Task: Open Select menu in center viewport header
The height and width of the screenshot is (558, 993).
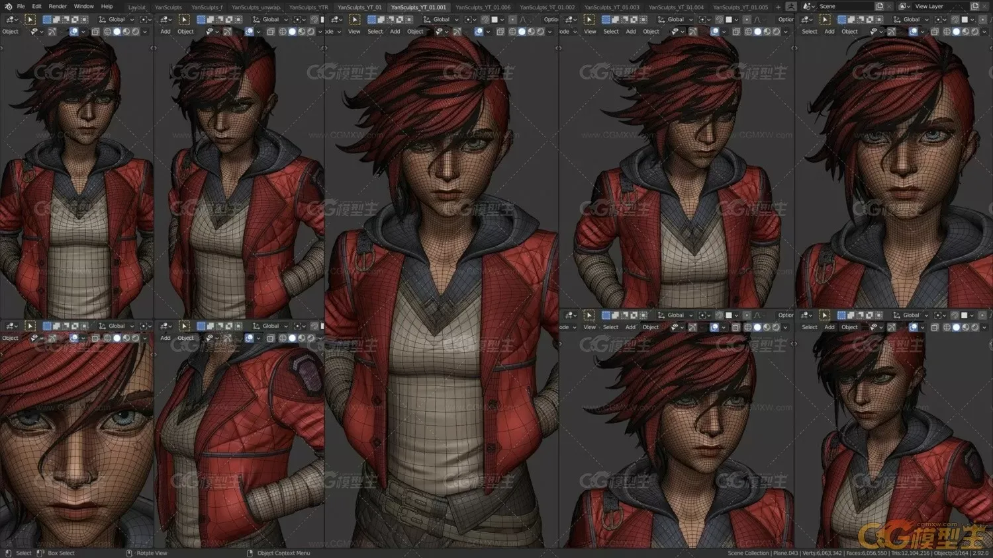Action: click(375, 31)
